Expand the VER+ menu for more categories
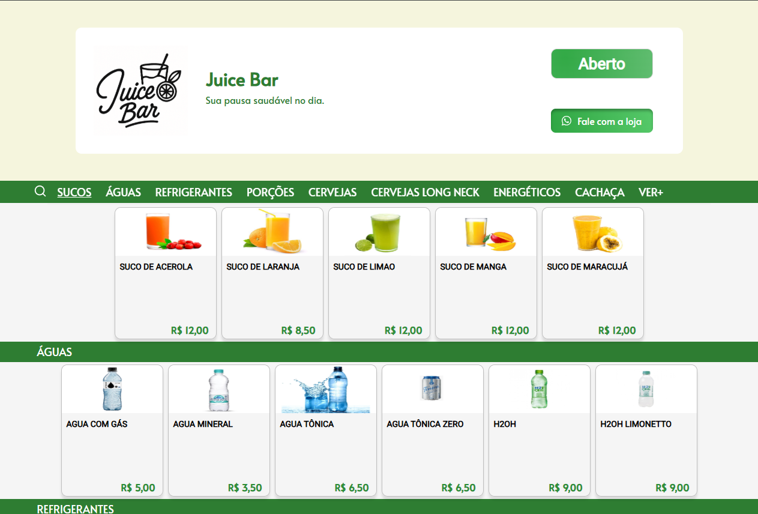 tap(651, 192)
